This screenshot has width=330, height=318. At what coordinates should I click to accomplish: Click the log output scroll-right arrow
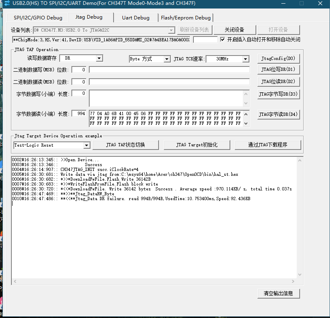click(x=293, y=282)
